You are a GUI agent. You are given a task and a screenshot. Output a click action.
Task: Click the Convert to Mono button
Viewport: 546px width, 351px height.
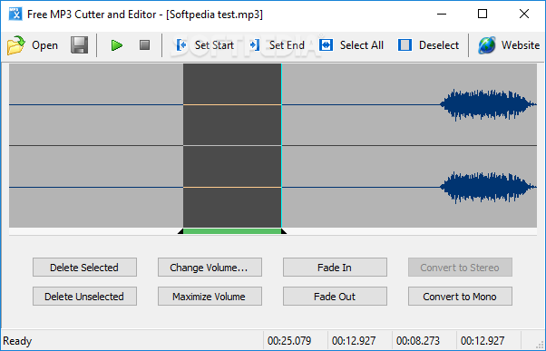pos(460,297)
